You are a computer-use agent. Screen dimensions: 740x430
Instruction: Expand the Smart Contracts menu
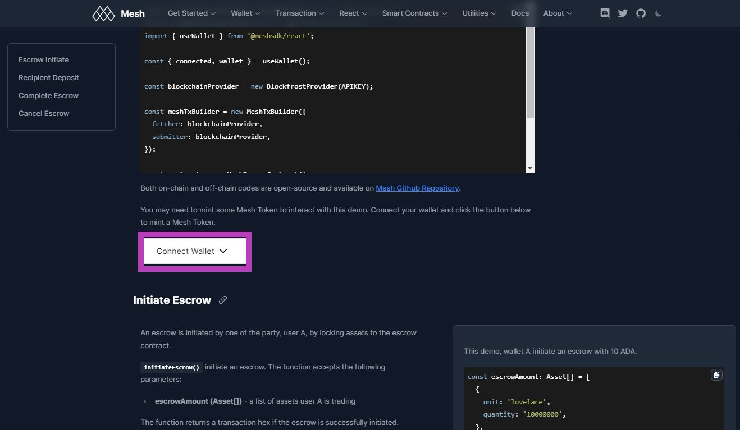click(x=415, y=13)
